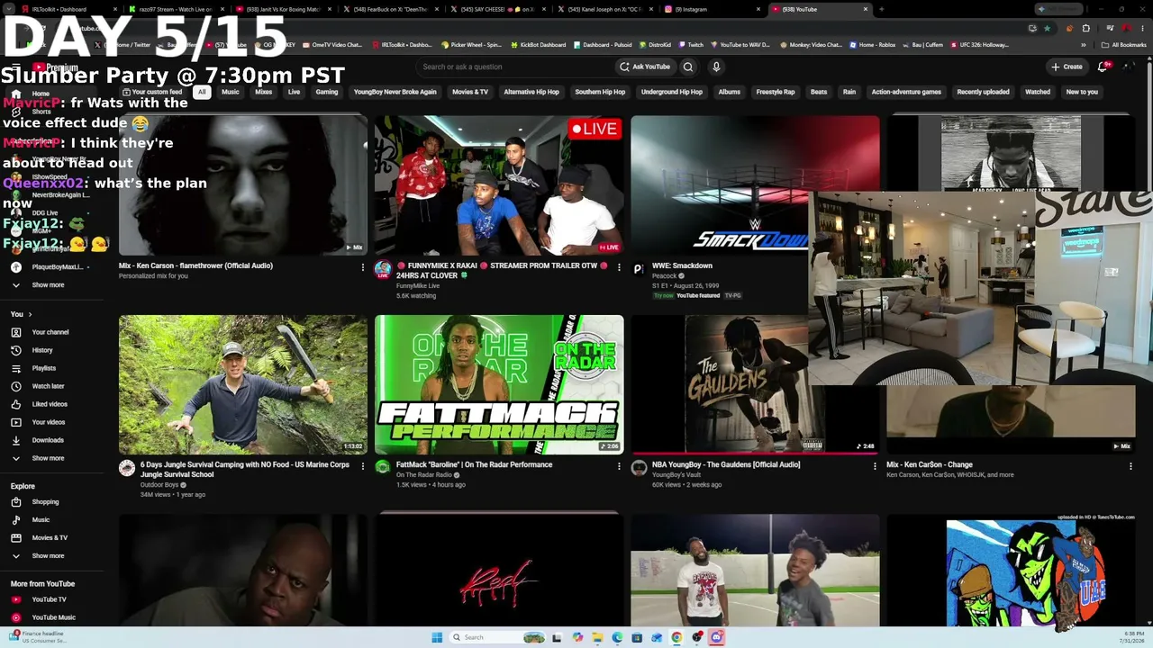1153x648 pixels.
Task: Click the Mix - Ken Car$on - Change title
Action: click(x=930, y=464)
